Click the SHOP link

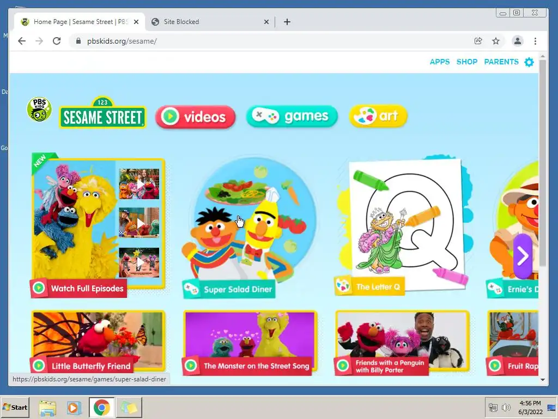[x=467, y=62]
